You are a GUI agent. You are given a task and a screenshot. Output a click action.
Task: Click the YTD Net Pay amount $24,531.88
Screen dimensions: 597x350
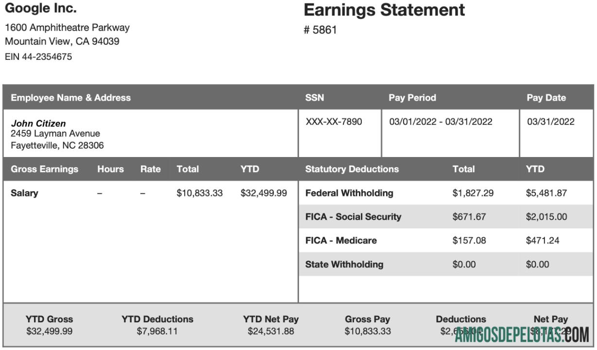pos(271,332)
